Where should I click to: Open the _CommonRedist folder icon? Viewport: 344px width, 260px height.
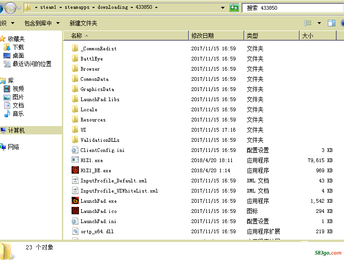[x=75, y=48]
